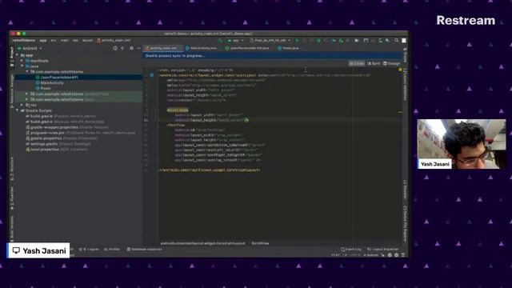Expand the manifests folder node
Viewport: 512px width, 288px height.
pos(22,61)
